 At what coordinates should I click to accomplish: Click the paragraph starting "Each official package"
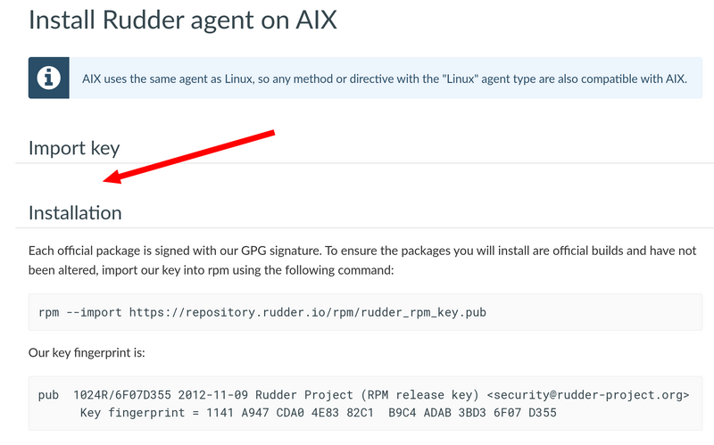(362, 260)
